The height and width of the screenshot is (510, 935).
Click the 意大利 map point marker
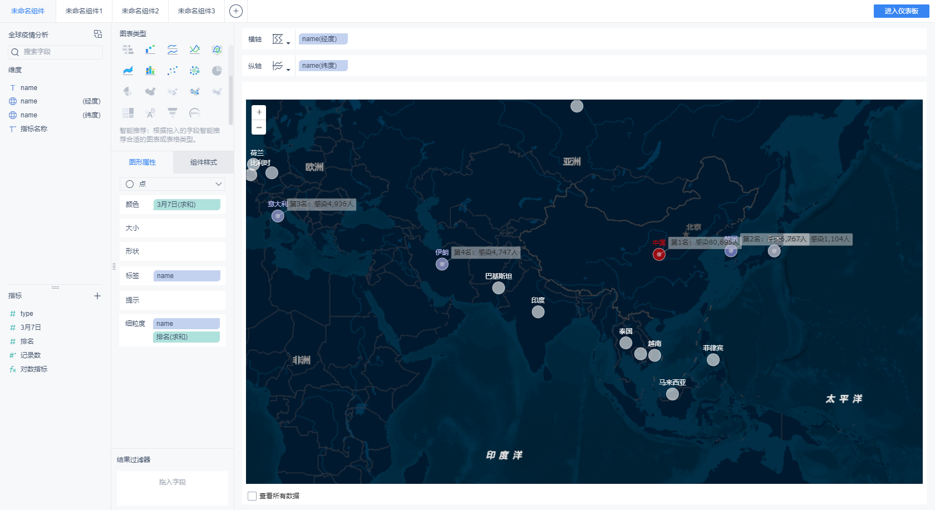pos(278,216)
